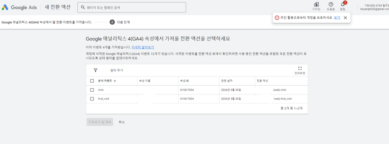Toggle the select-all header checkbox

point(92,81)
